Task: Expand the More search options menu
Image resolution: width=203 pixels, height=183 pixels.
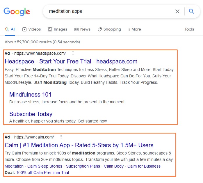Action: tap(134, 29)
